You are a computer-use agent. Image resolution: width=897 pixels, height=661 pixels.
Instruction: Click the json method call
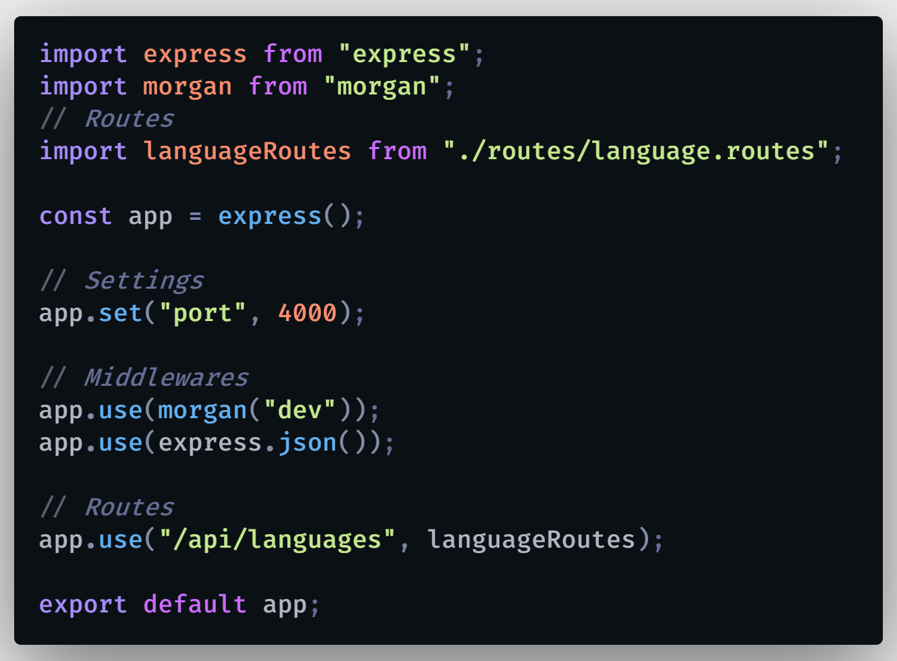click(307, 442)
